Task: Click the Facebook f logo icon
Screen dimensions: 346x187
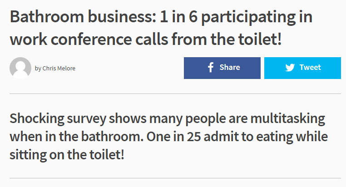Action: point(211,67)
